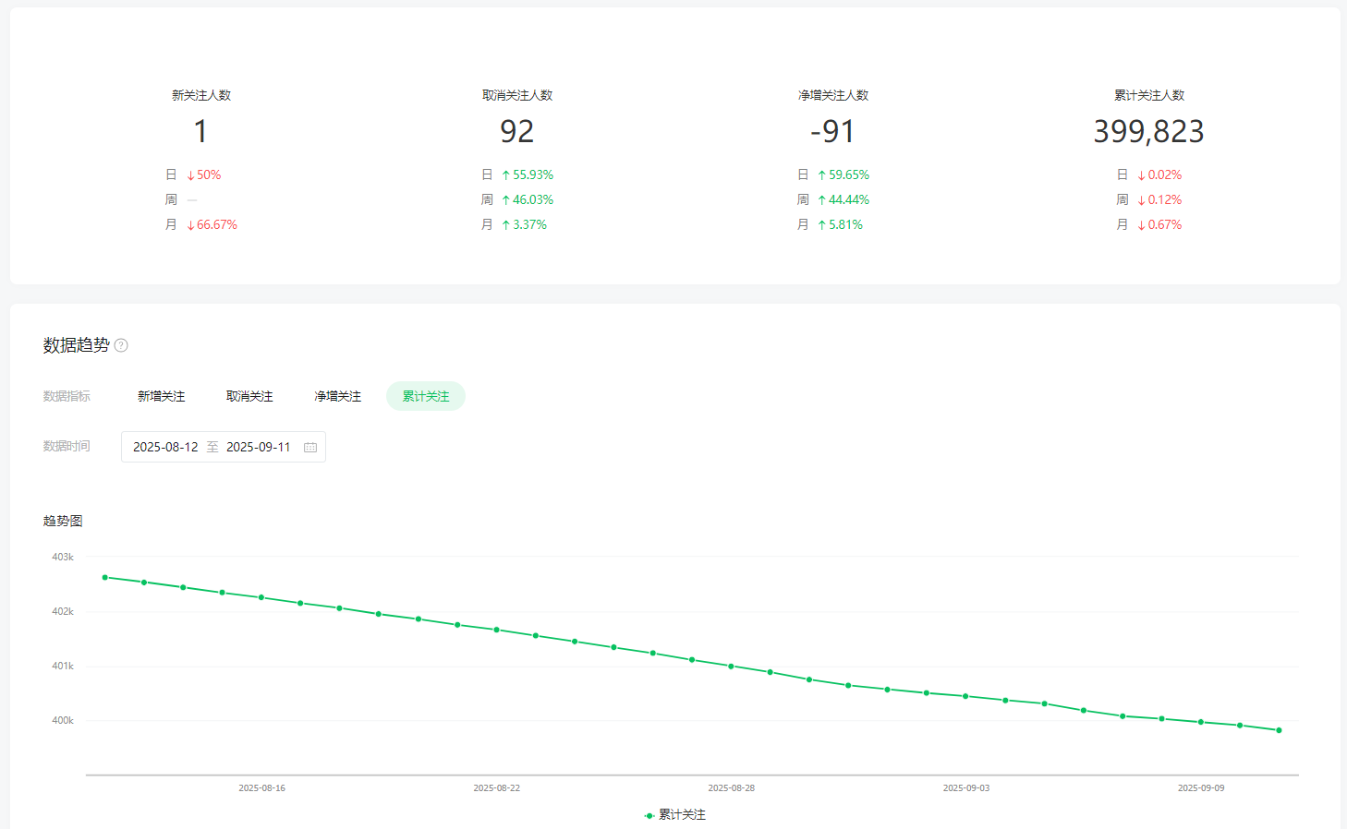Click the first data point on trend line
The height and width of the screenshot is (829, 1347).
coord(105,578)
